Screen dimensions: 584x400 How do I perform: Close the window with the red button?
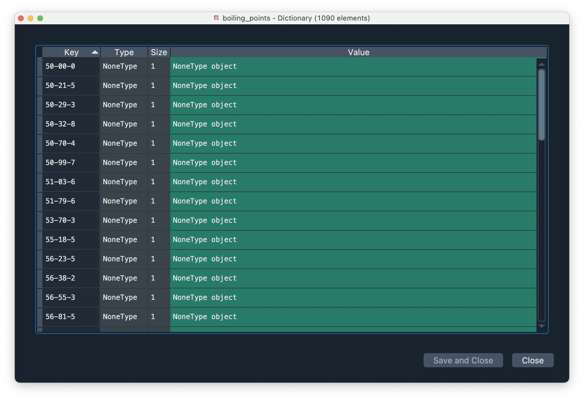21,18
